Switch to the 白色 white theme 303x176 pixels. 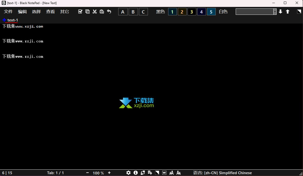coord(223,11)
